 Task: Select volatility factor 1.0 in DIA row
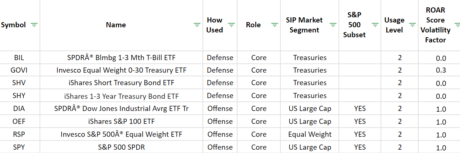(441, 109)
